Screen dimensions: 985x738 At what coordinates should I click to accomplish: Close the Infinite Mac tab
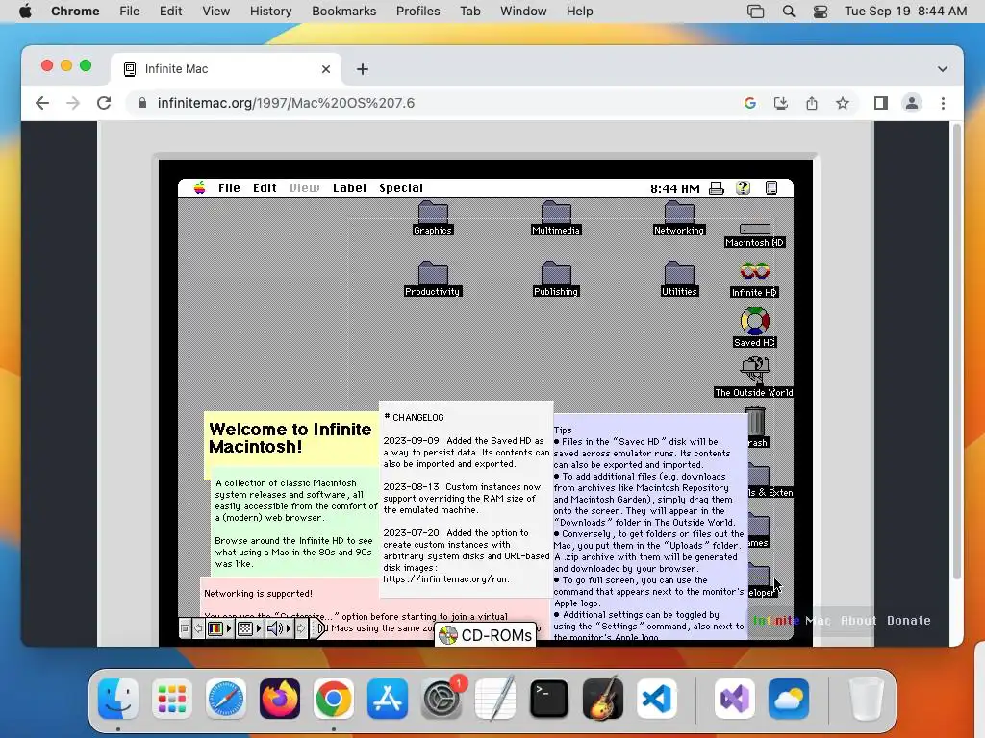pyautogui.click(x=325, y=69)
